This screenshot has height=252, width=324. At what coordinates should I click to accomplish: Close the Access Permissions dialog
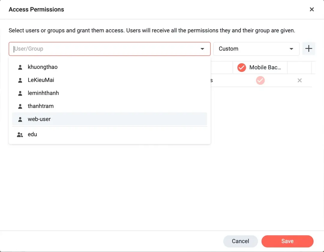coord(312,9)
